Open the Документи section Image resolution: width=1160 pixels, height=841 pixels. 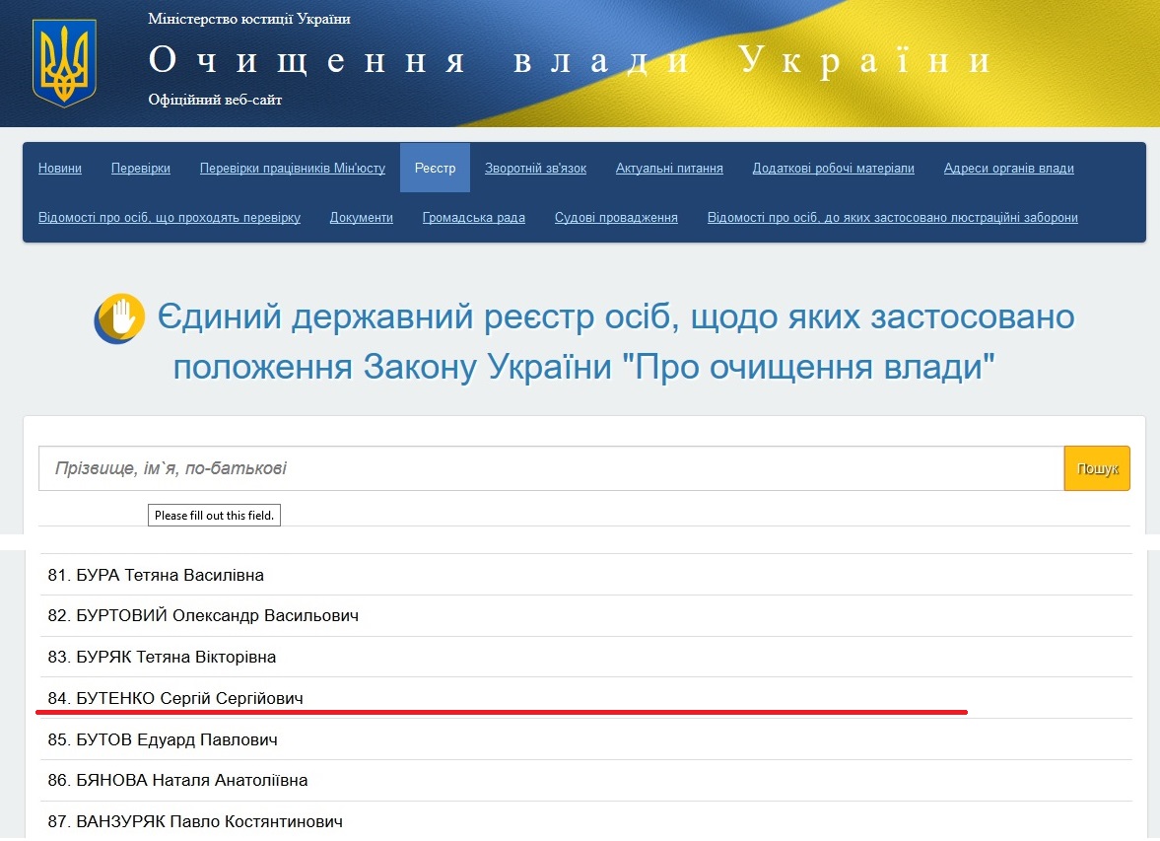tap(361, 218)
